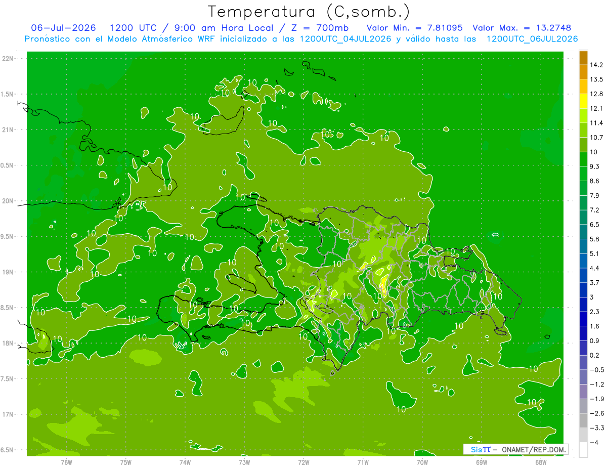Select the legend swatch between 11.4 and 12.1
Image resolution: width=607 pixels, height=469 pixels.
[x=583, y=115]
